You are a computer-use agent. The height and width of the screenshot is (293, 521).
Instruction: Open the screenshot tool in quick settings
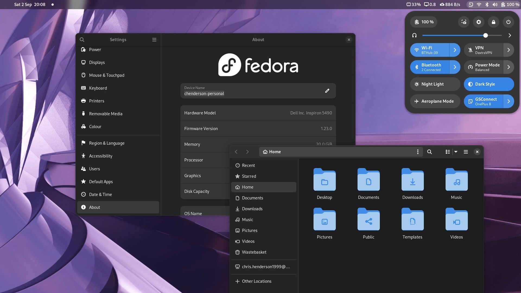(x=463, y=22)
